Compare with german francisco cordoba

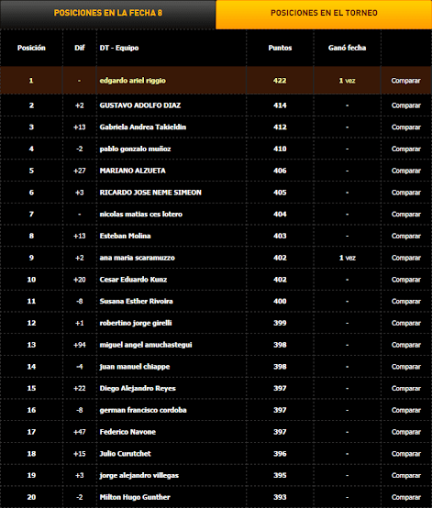point(405,410)
